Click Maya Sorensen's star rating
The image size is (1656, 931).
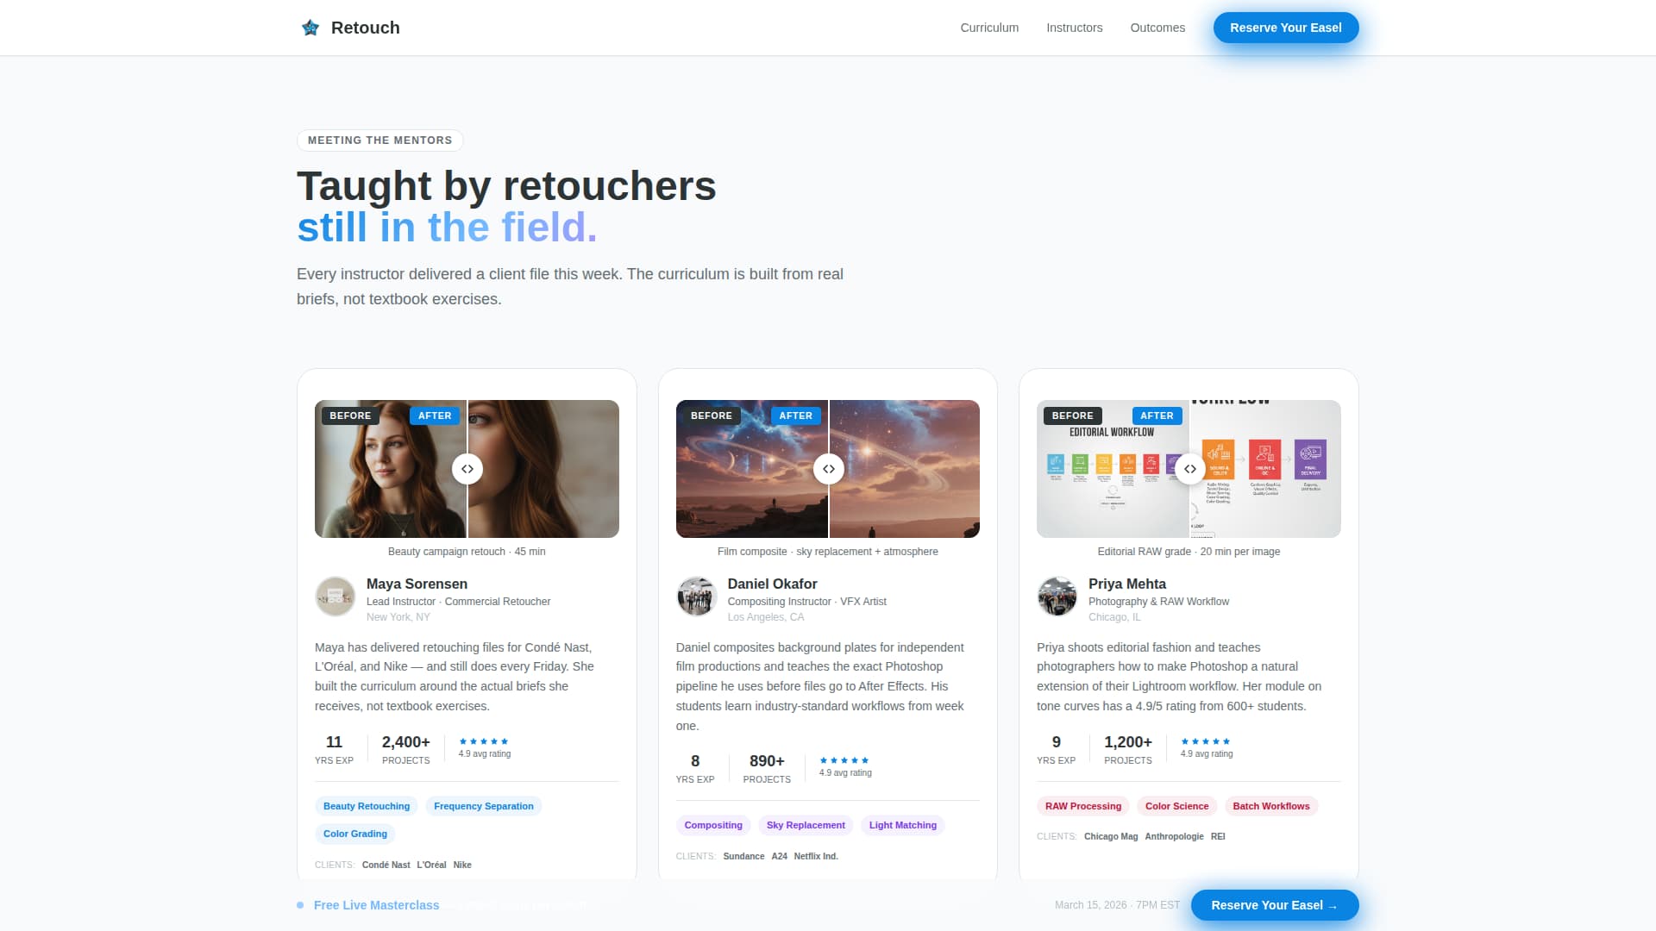484,741
